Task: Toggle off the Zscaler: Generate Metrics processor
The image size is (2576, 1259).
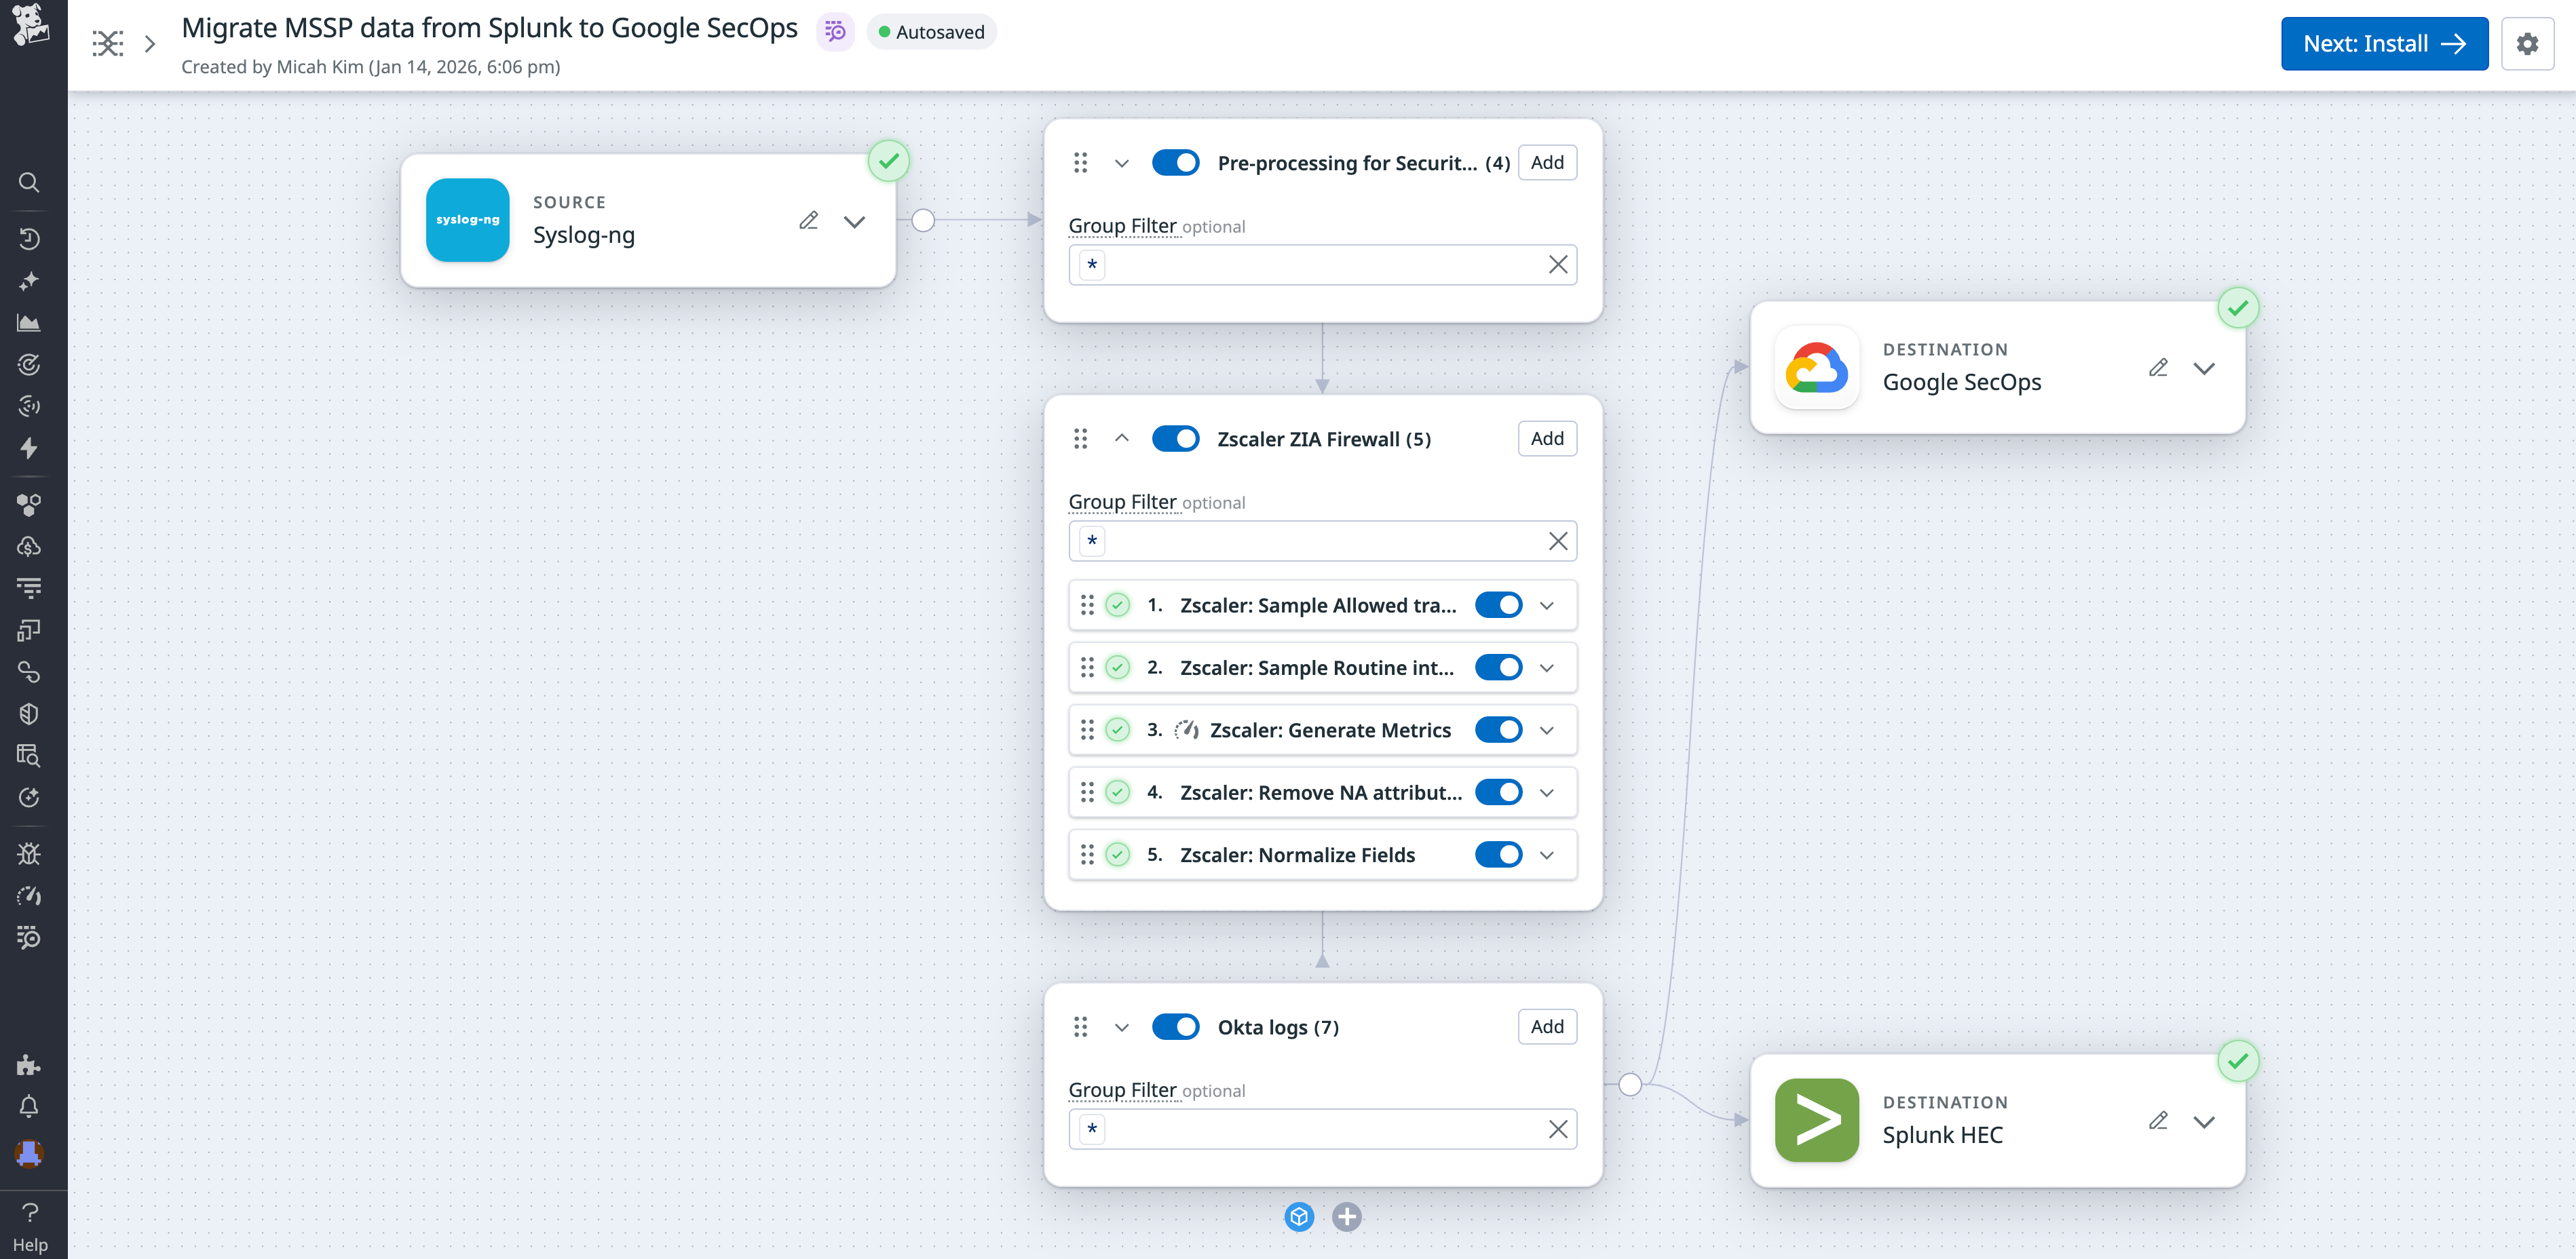Action: coord(1498,729)
